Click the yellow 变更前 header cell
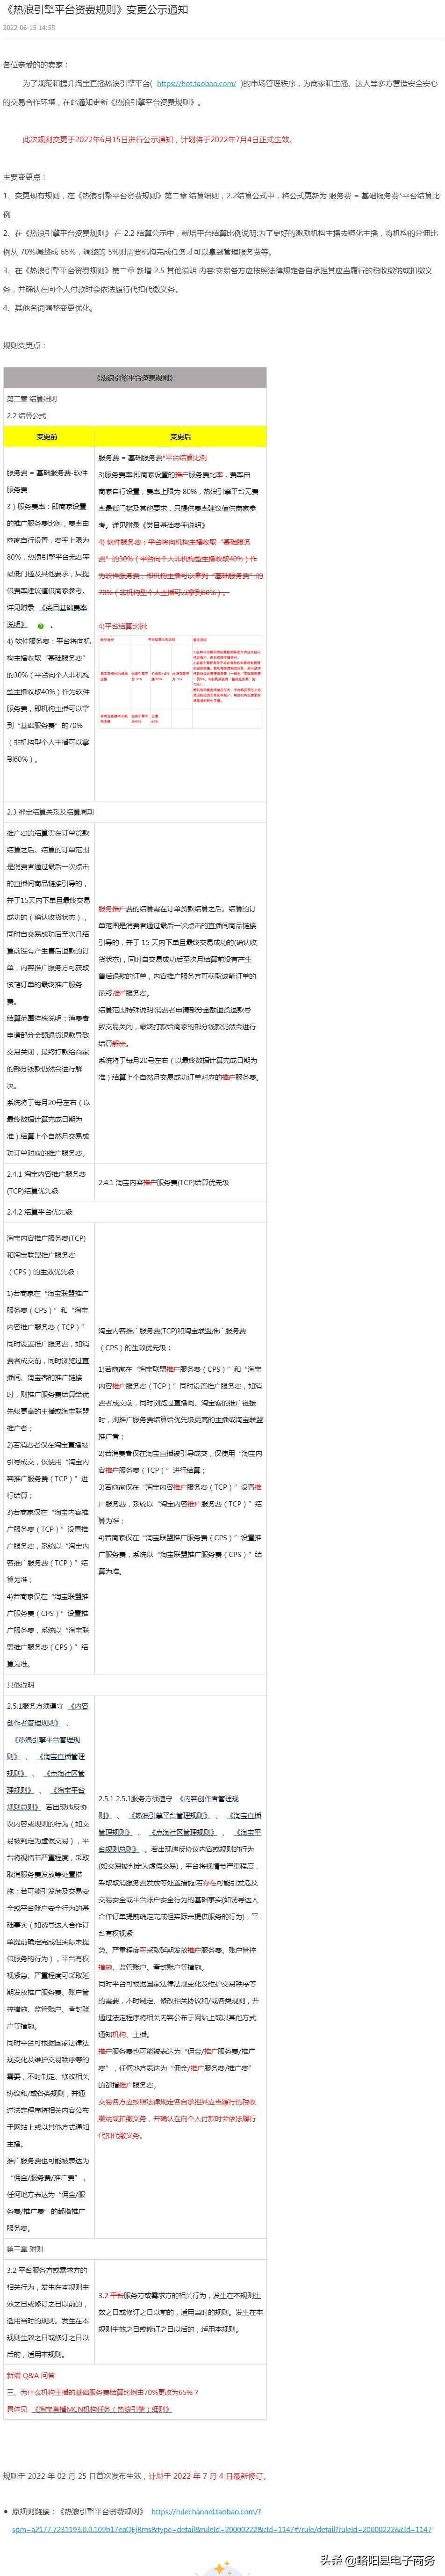The image size is (445, 2576). (x=48, y=437)
